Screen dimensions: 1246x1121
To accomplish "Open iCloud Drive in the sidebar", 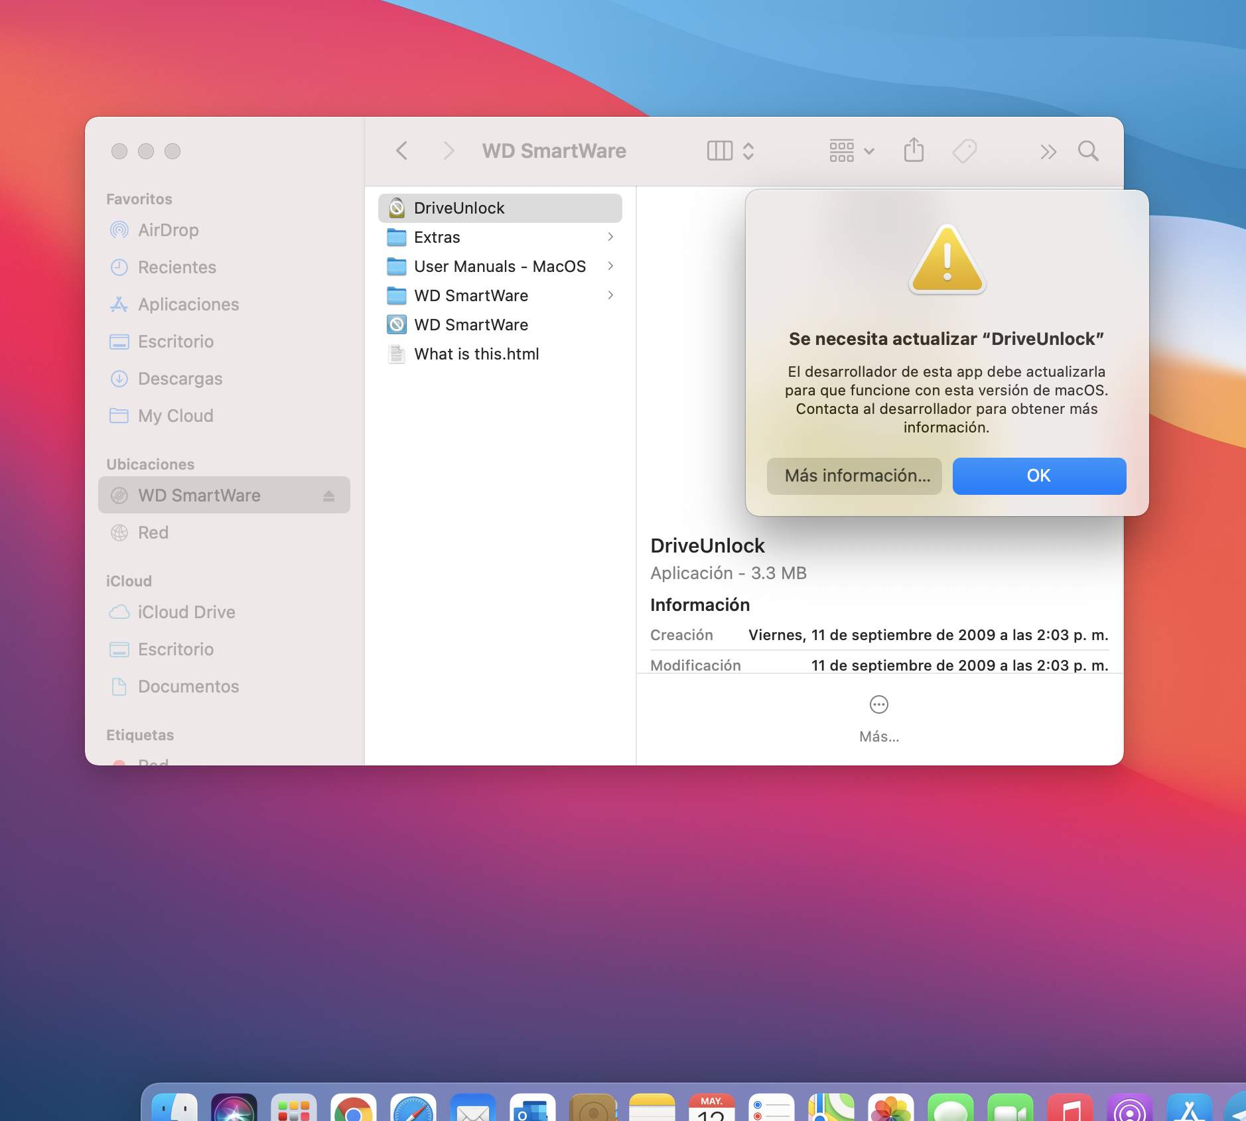I will point(224,612).
